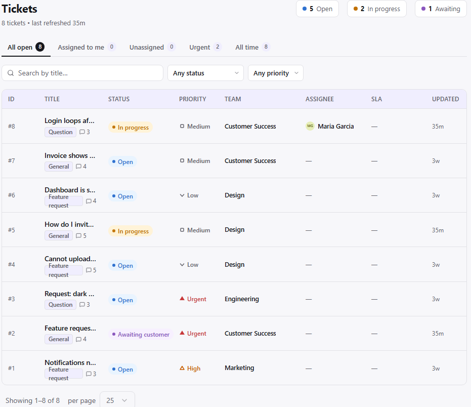Viewport: 471px width, 407px height.
Task: Open ticket titled How do I invit...
Action: (69, 224)
